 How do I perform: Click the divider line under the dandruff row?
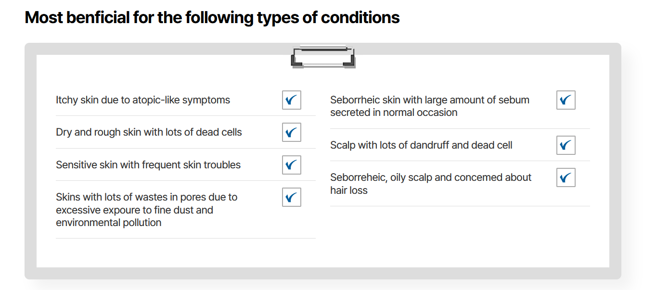pos(460,161)
